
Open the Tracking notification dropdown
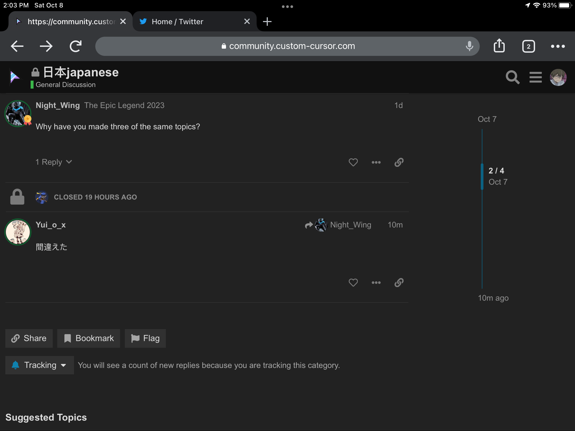pyautogui.click(x=39, y=365)
